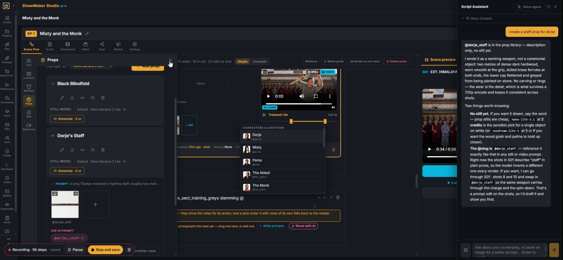Open the Shot settings panel icon
563x260 pixels.
pos(29,114)
